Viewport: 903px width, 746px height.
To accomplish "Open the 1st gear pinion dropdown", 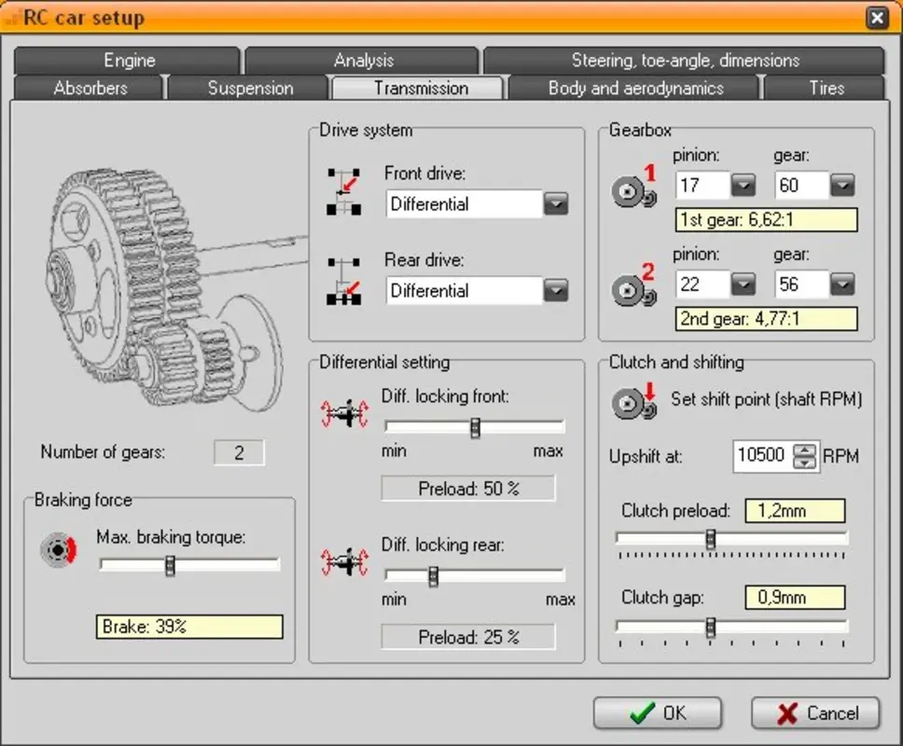I will 743,185.
